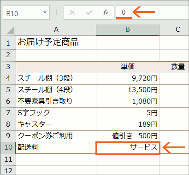Select column A header

coord(56,29)
